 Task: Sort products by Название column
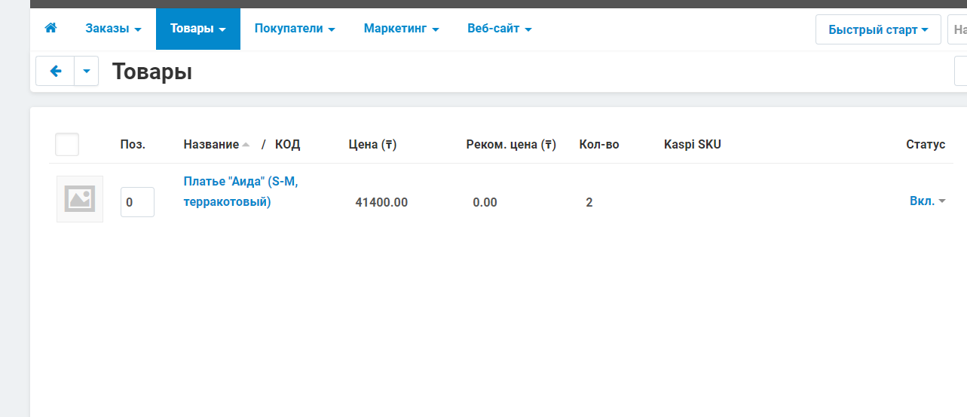tap(216, 144)
